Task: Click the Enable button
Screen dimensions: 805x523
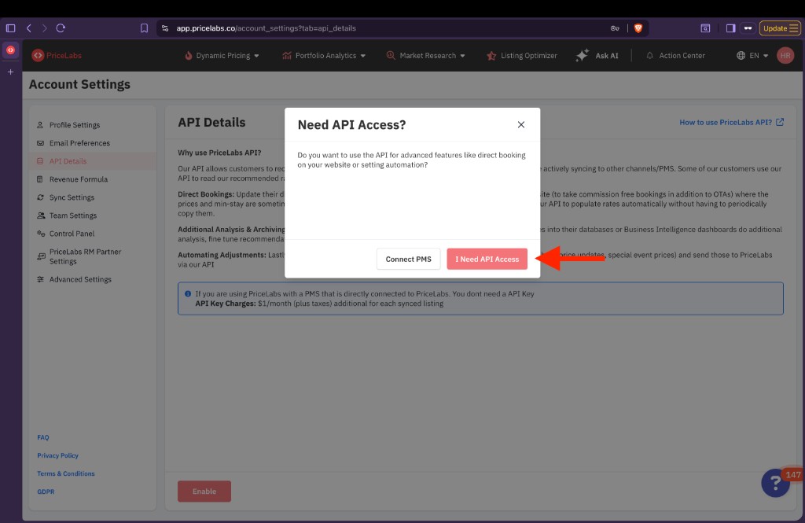Action: 204,491
